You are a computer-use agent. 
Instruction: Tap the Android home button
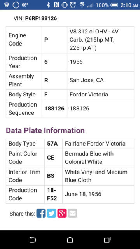point(70,240)
